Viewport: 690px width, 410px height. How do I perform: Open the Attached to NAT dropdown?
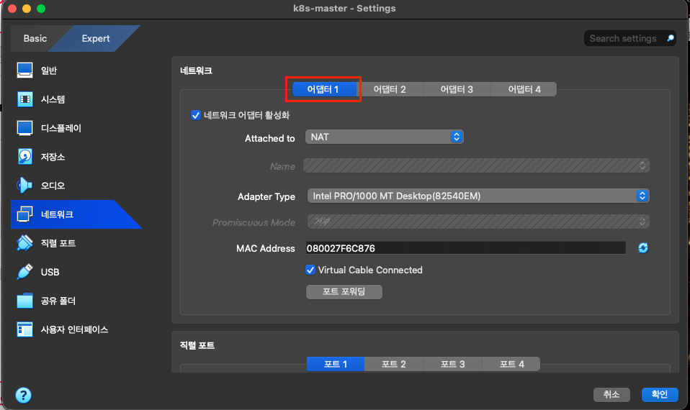tap(384, 137)
